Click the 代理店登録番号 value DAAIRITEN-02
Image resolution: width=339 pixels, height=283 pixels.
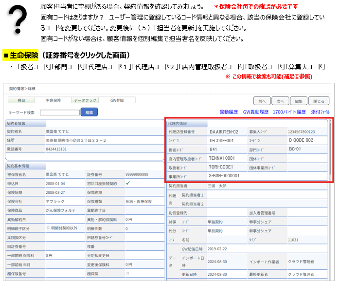(x=224, y=132)
